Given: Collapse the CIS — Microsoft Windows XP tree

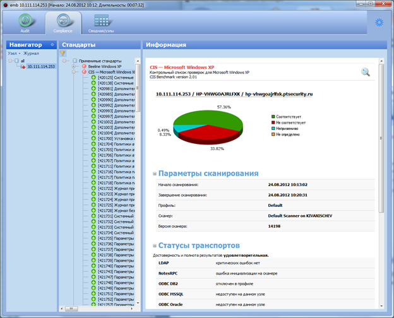Looking at the screenshot, I should [x=75, y=72].
